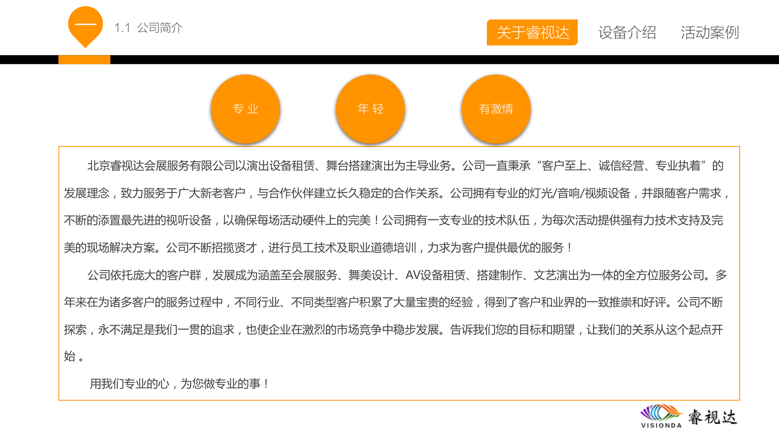Click the 睿视达 calligraphy logo text
Screen dimensions: 779x438
tap(712, 417)
